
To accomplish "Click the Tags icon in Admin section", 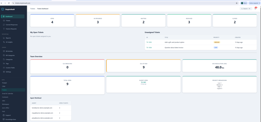I will (x=4, y=64).
